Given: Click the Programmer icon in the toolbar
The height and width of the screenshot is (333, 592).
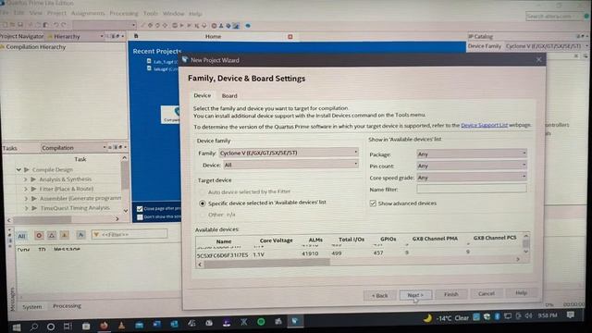Looking at the screenshot, I should coord(228,26).
